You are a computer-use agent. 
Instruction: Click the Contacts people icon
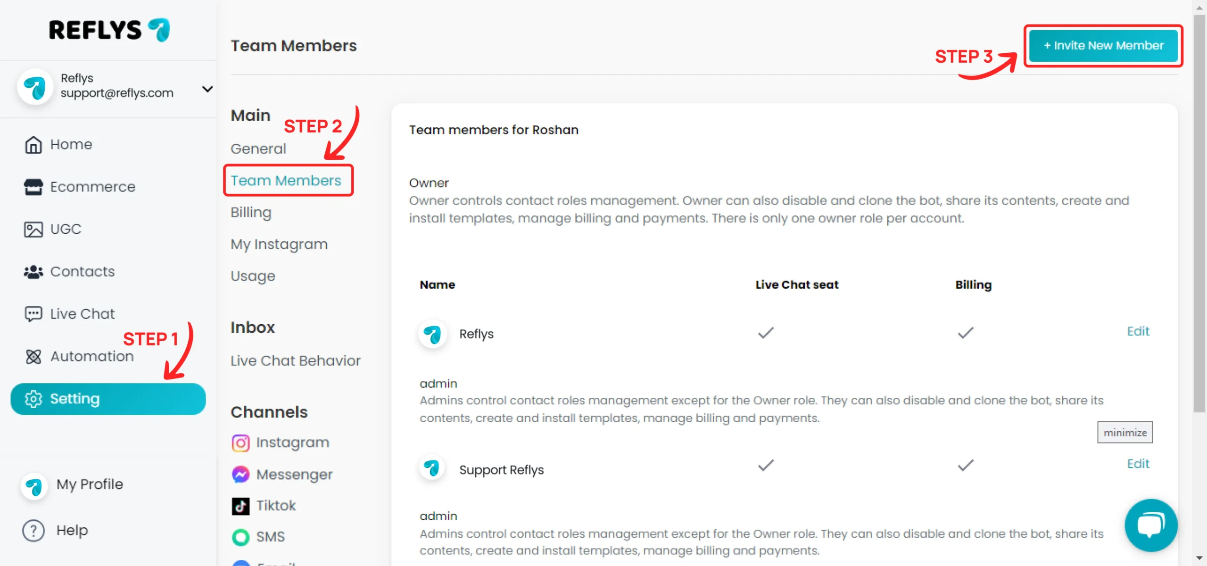point(33,272)
